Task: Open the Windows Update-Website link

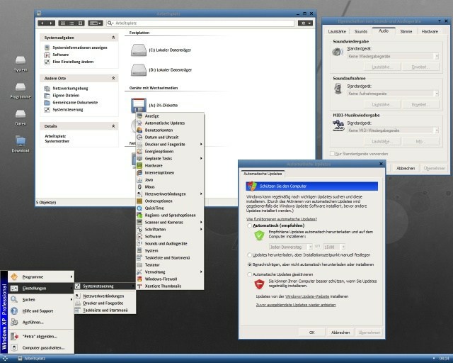Action: point(307,296)
